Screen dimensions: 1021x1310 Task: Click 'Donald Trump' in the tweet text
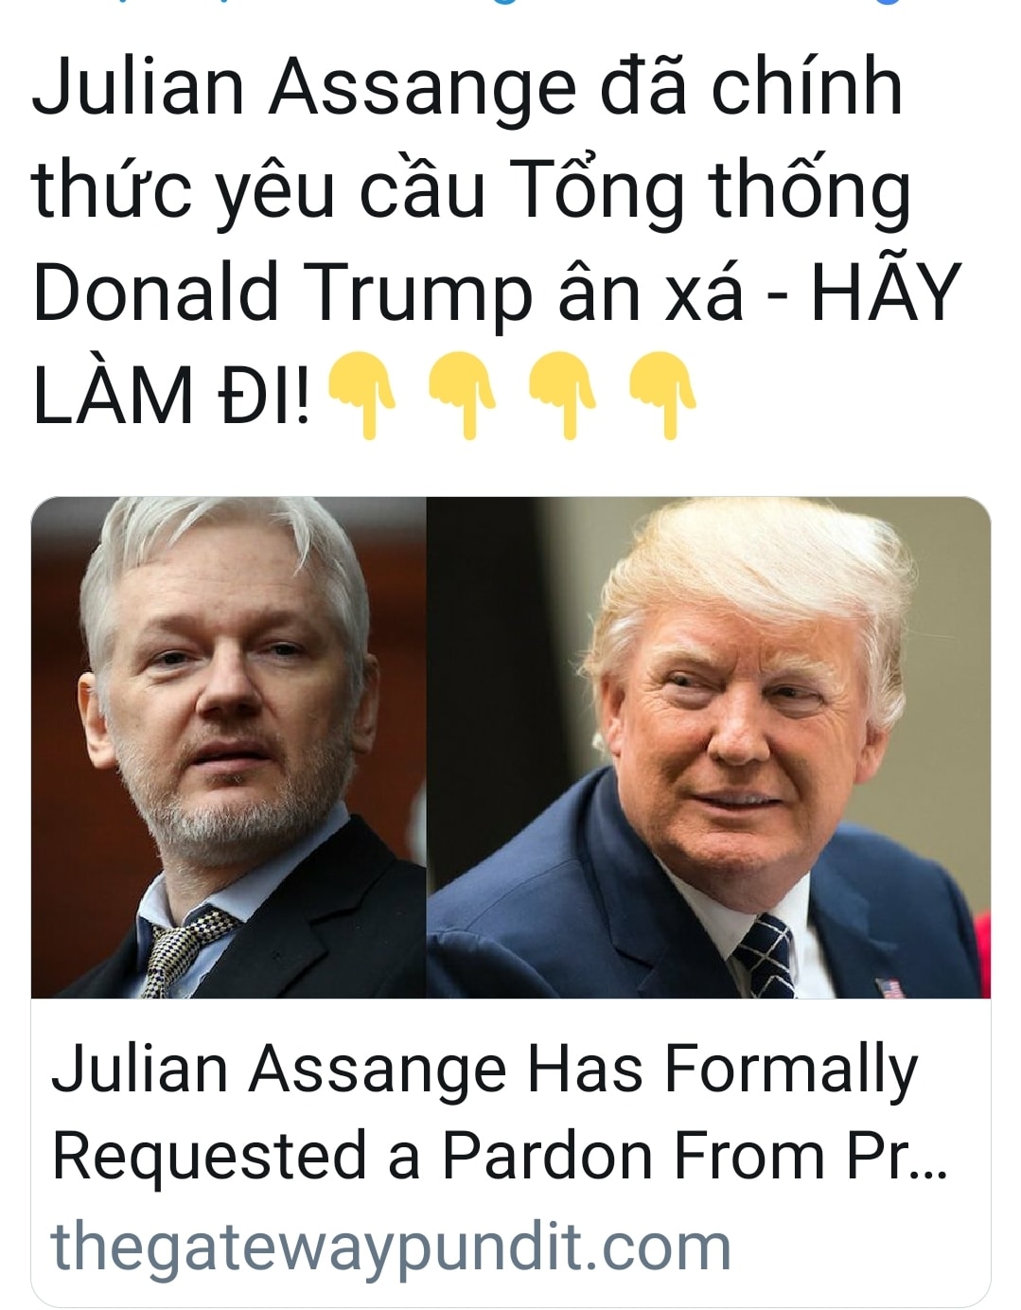pyautogui.click(x=283, y=292)
